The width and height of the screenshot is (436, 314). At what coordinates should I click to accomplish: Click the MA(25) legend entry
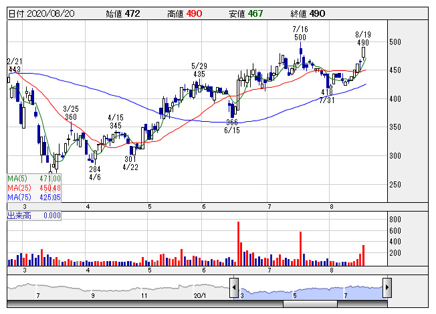34,188
